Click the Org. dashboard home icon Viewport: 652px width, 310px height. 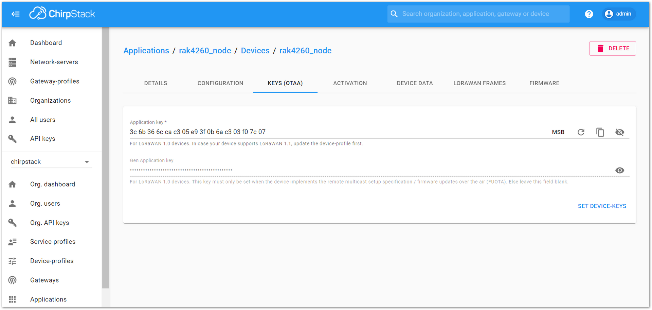(13, 184)
